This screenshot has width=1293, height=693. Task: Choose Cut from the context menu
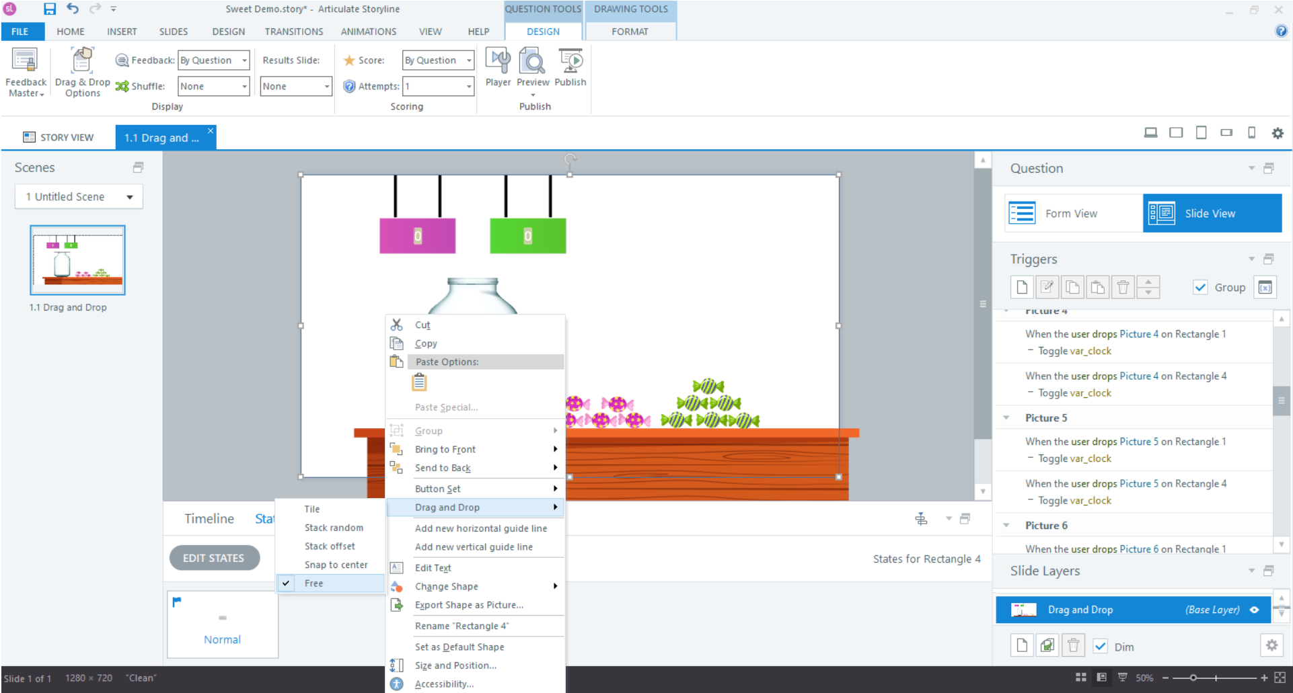[x=475, y=325]
